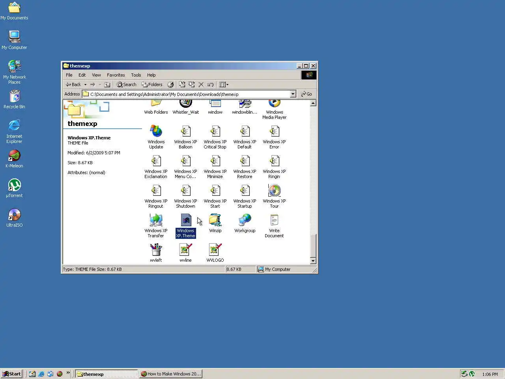This screenshot has height=379, width=505.
Task: Expand the Quick Launch overflow chevron
Action: [68, 373]
